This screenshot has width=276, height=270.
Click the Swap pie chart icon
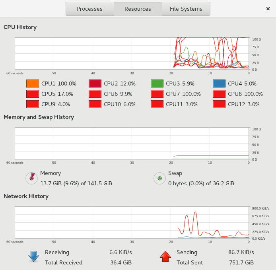pos(159,178)
